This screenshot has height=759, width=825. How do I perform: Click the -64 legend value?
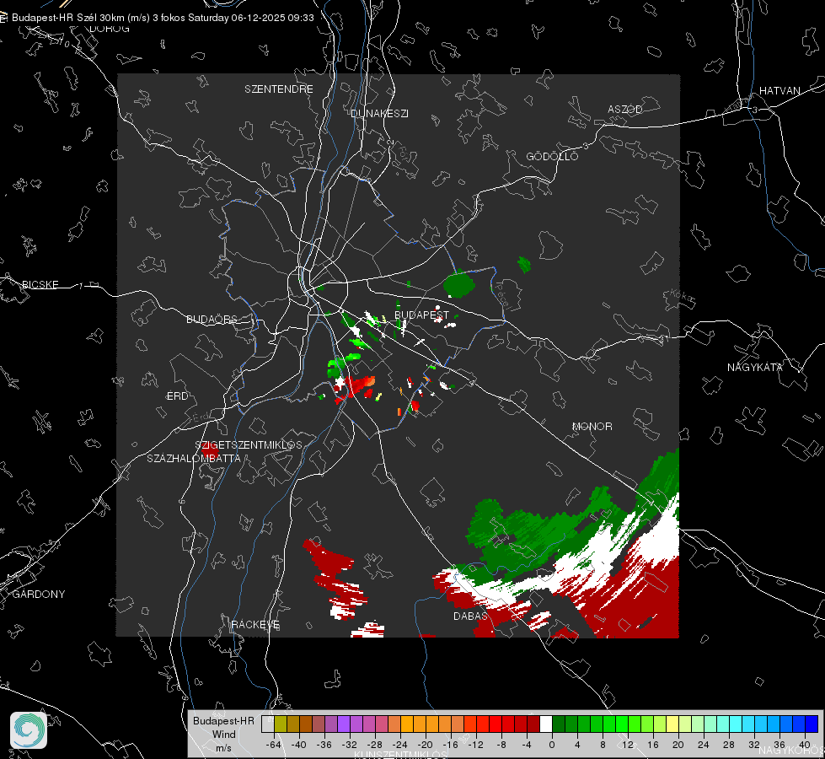pos(273,745)
